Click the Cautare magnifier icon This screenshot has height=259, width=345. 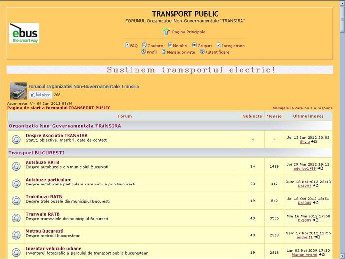(144, 45)
